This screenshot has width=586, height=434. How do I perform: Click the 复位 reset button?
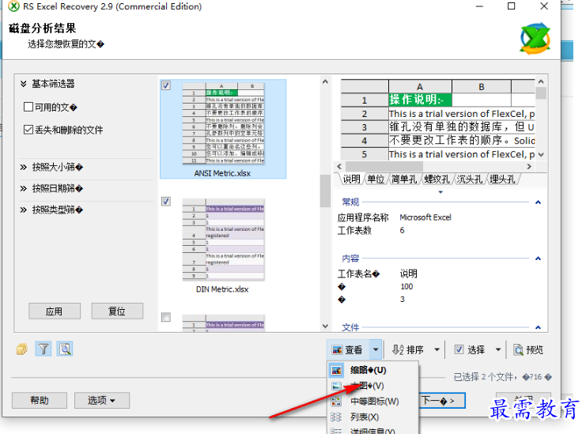tap(117, 311)
